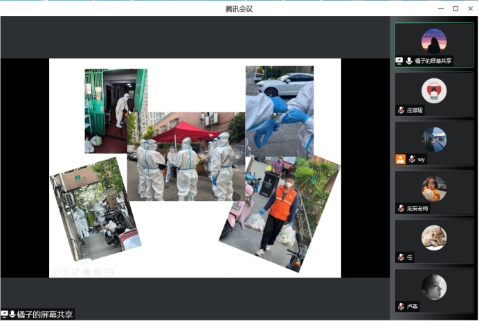This screenshot has width=479, height=321.
Task: Select the wy participant avatar
Action: (x=434, y=139)
